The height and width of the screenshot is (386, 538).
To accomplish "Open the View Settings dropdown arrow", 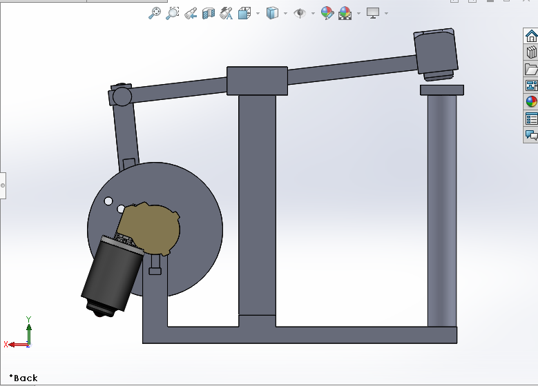I will (x=386, y=13).
